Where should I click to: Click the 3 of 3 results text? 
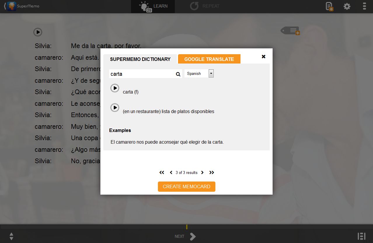[186, 172]
